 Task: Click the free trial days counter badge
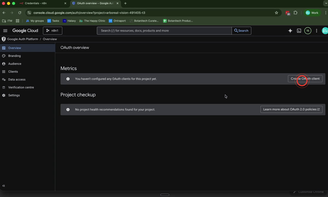point(308,31)
